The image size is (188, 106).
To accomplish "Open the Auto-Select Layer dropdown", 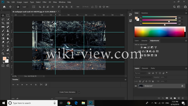I will pyautogui.click(x=26, y=7).
